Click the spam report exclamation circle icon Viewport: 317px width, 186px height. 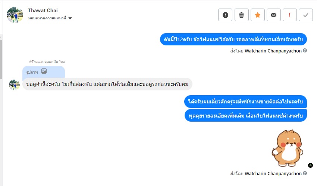click(225, 15)
